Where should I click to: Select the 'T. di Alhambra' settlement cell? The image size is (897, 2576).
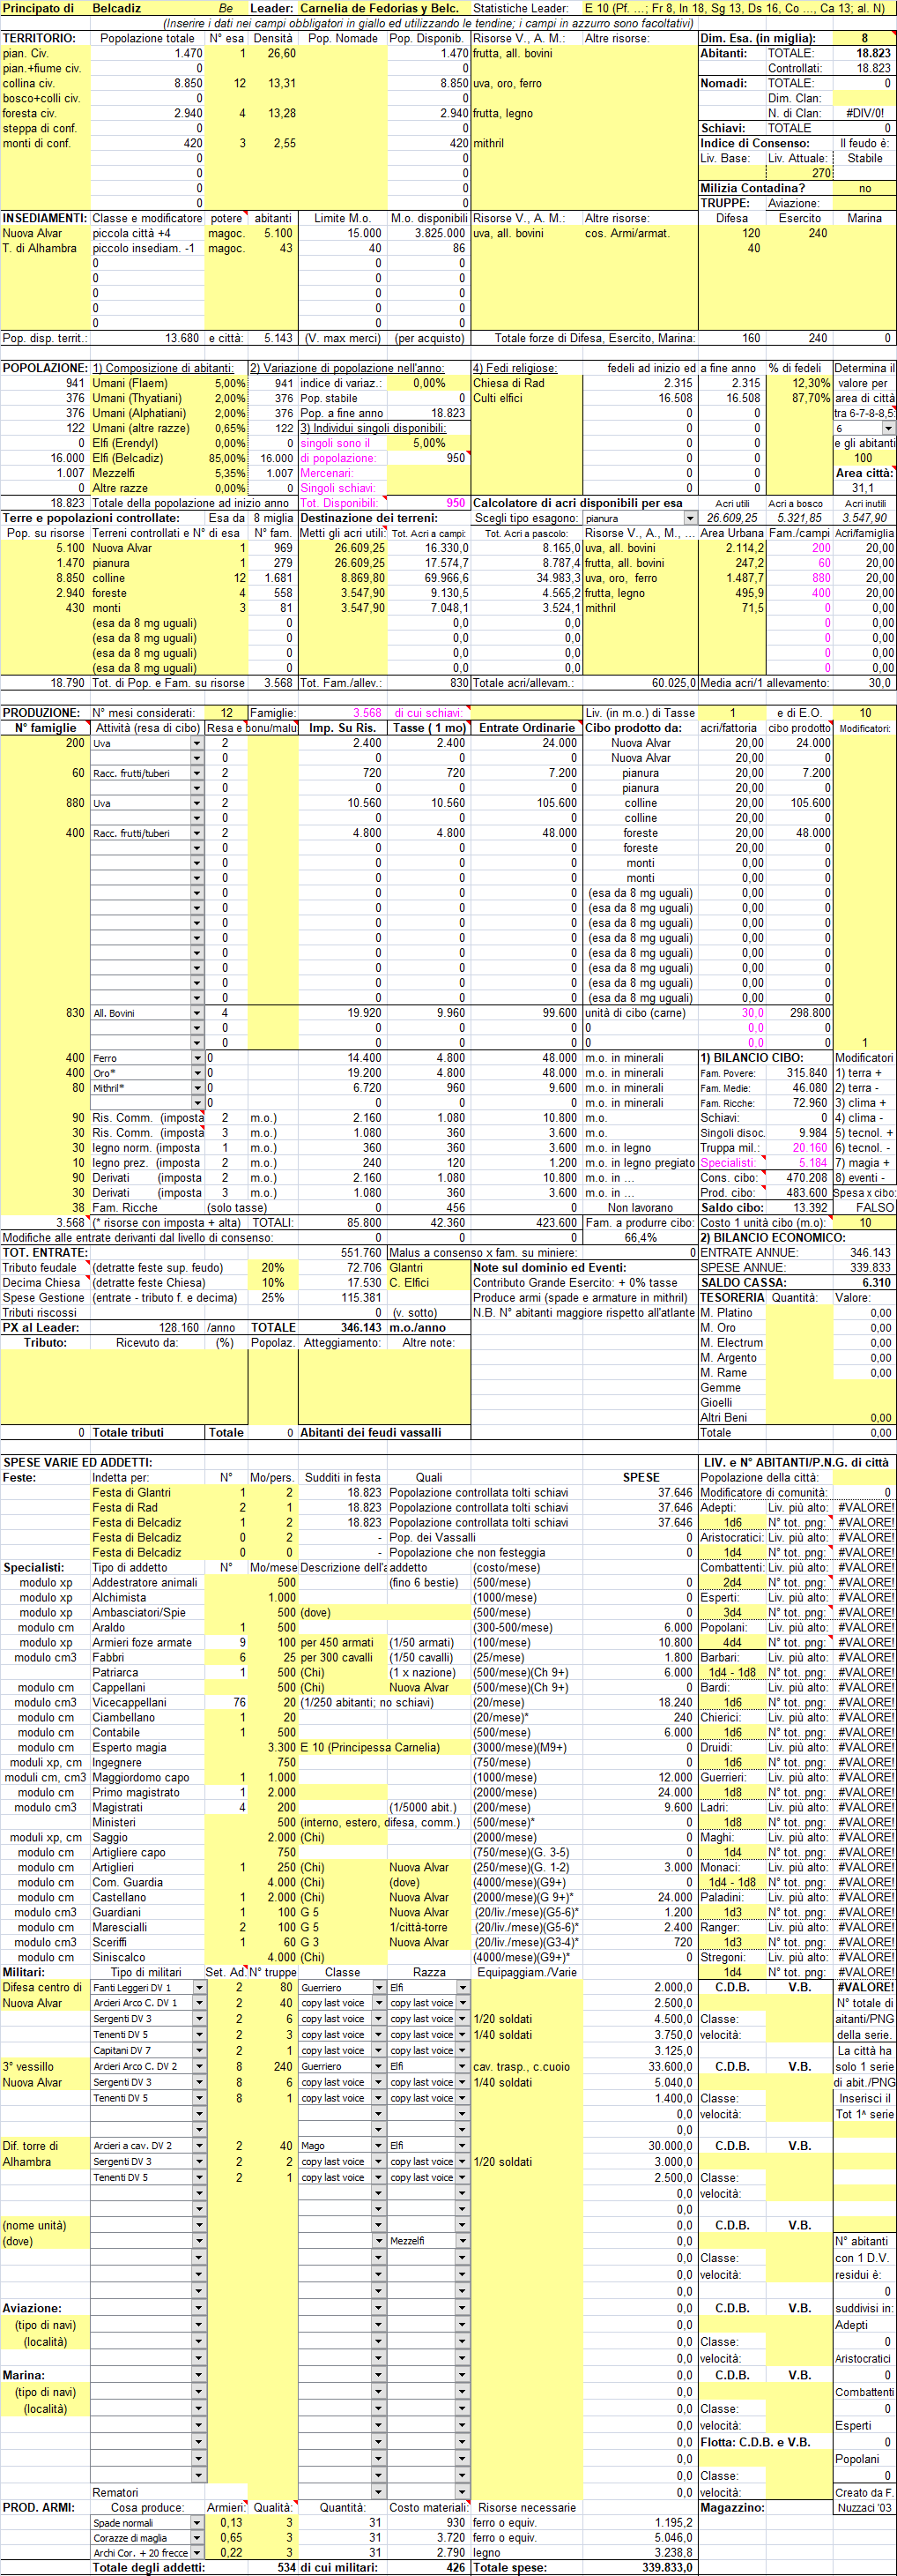46,248
